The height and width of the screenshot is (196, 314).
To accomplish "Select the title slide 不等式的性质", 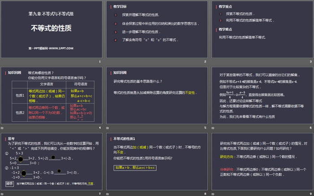I will (x=52, y=30).
